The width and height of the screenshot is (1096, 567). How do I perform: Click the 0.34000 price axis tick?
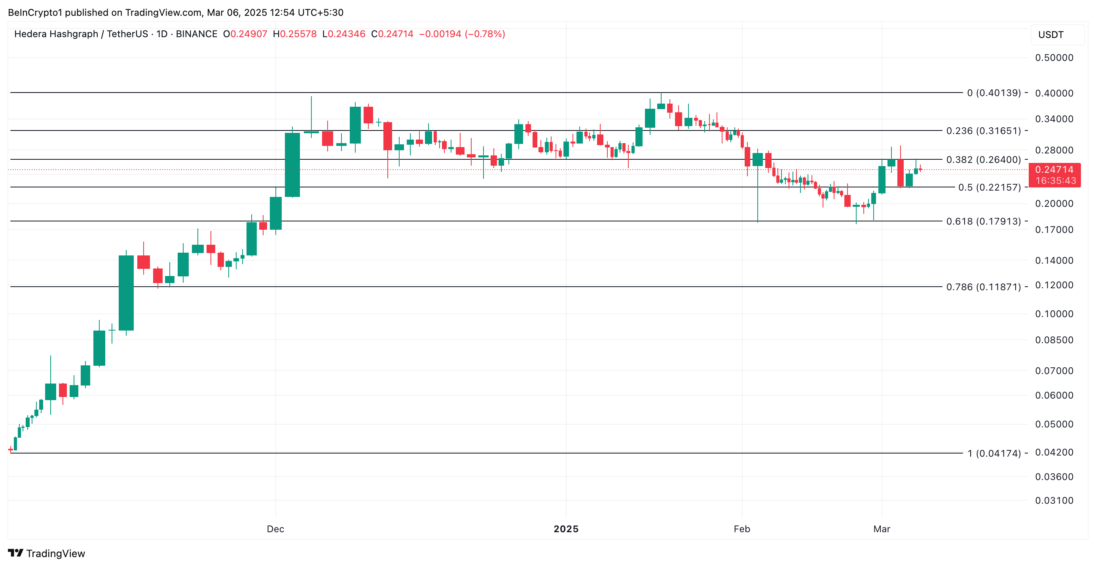click(1054, 119)
